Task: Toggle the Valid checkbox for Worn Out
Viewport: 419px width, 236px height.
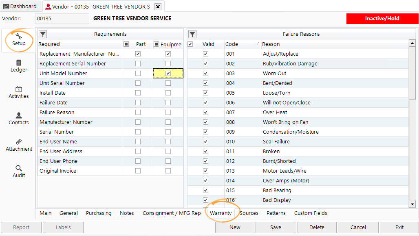Action: pyautogui.click(x=205, y=73)
